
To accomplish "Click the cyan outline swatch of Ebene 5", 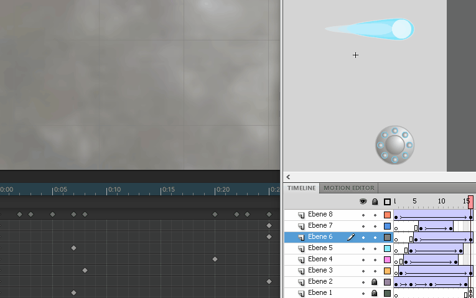I will pos(387,248).
